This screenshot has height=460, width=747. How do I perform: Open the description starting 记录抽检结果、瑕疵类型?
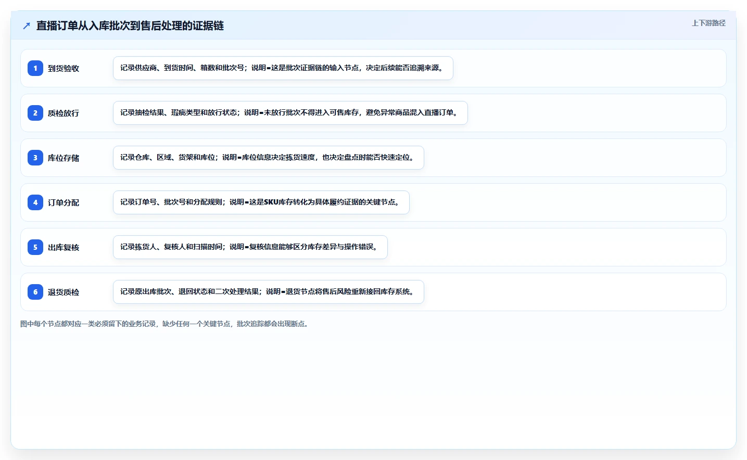click(290, 113)
